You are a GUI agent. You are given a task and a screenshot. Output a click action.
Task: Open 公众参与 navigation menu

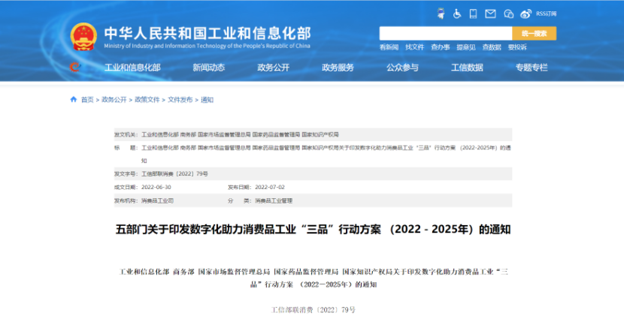[402, 68]
